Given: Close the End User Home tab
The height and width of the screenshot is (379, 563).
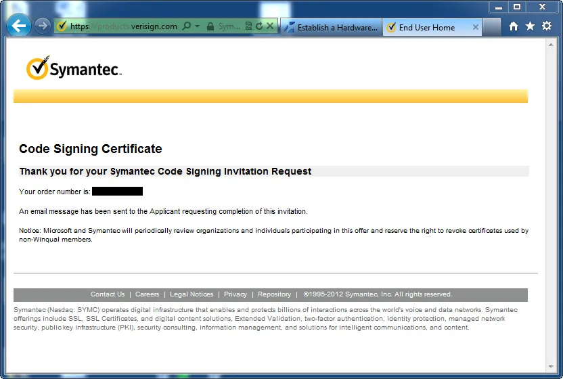Looking at the screenshot, I should 476,27.
